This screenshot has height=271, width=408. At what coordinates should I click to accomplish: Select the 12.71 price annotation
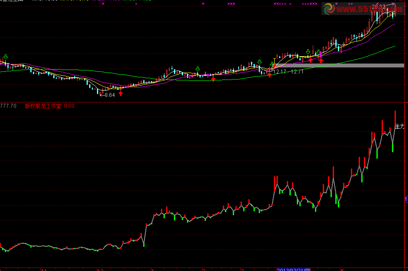(x=297, y=72)
